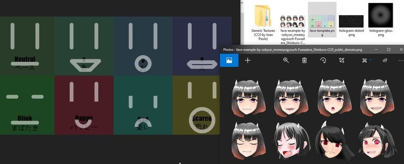Select hologram-distort.png in Explorer
This screenshot has height=164, width=404.
coord(351,26)
